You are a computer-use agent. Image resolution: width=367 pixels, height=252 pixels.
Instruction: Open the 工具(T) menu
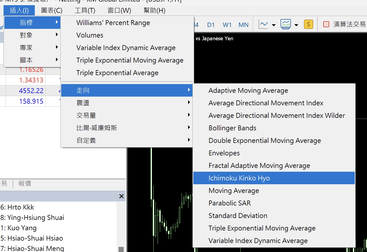point(85,10)
